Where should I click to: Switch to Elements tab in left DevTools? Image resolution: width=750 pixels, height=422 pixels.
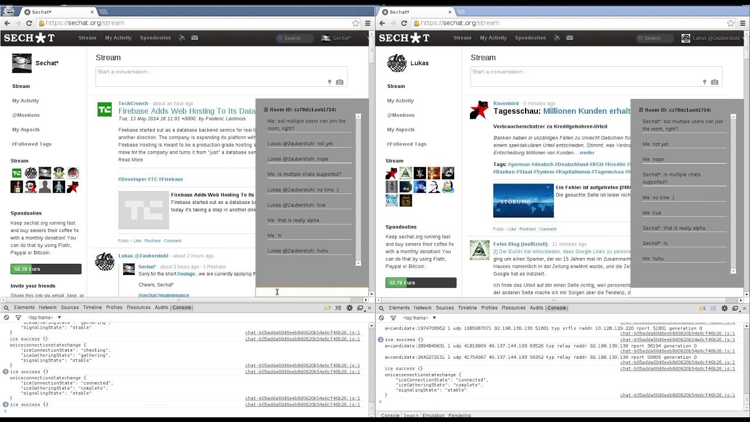[x=24, y=308]
